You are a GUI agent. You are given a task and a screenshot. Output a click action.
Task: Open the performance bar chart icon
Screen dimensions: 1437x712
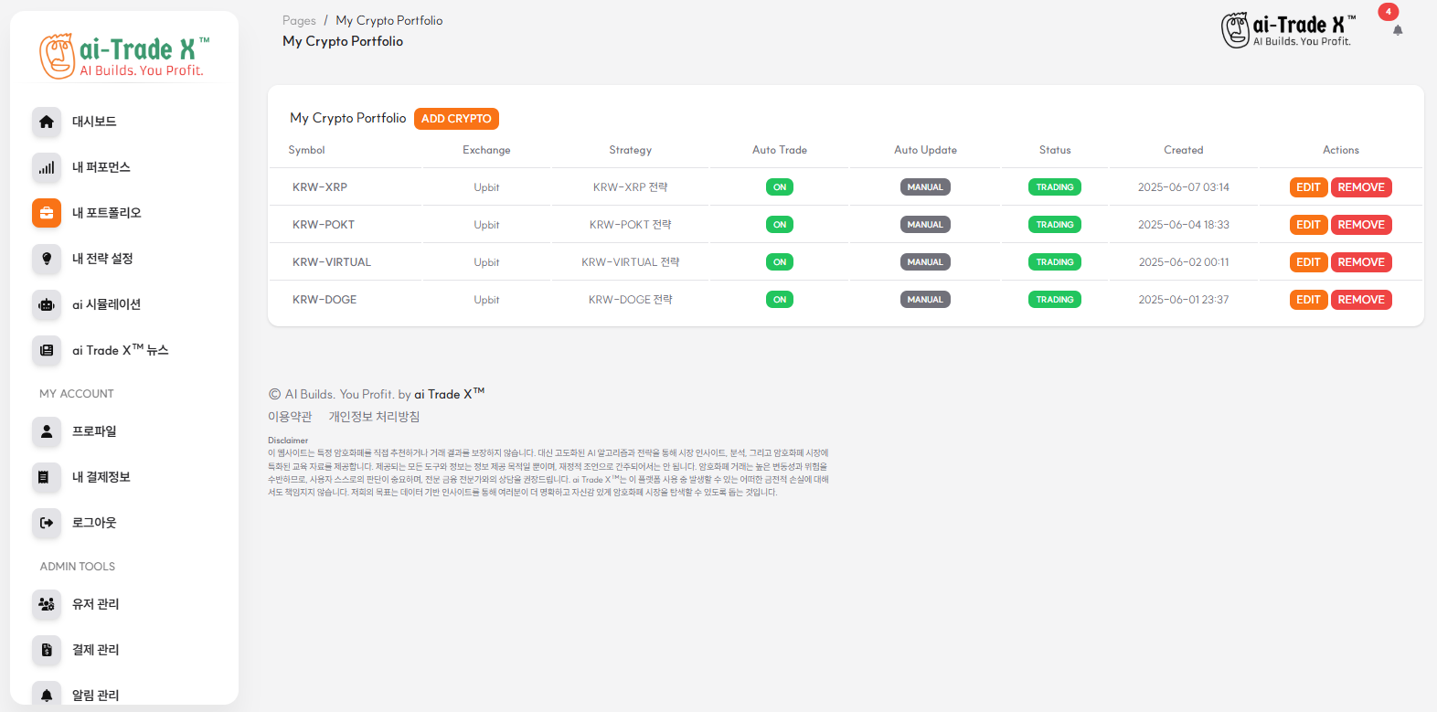click(x=47, y=167)
